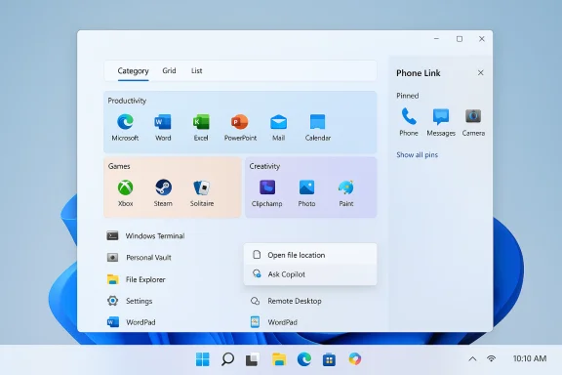Open File Explorer from the taskbar

(279, 359)
